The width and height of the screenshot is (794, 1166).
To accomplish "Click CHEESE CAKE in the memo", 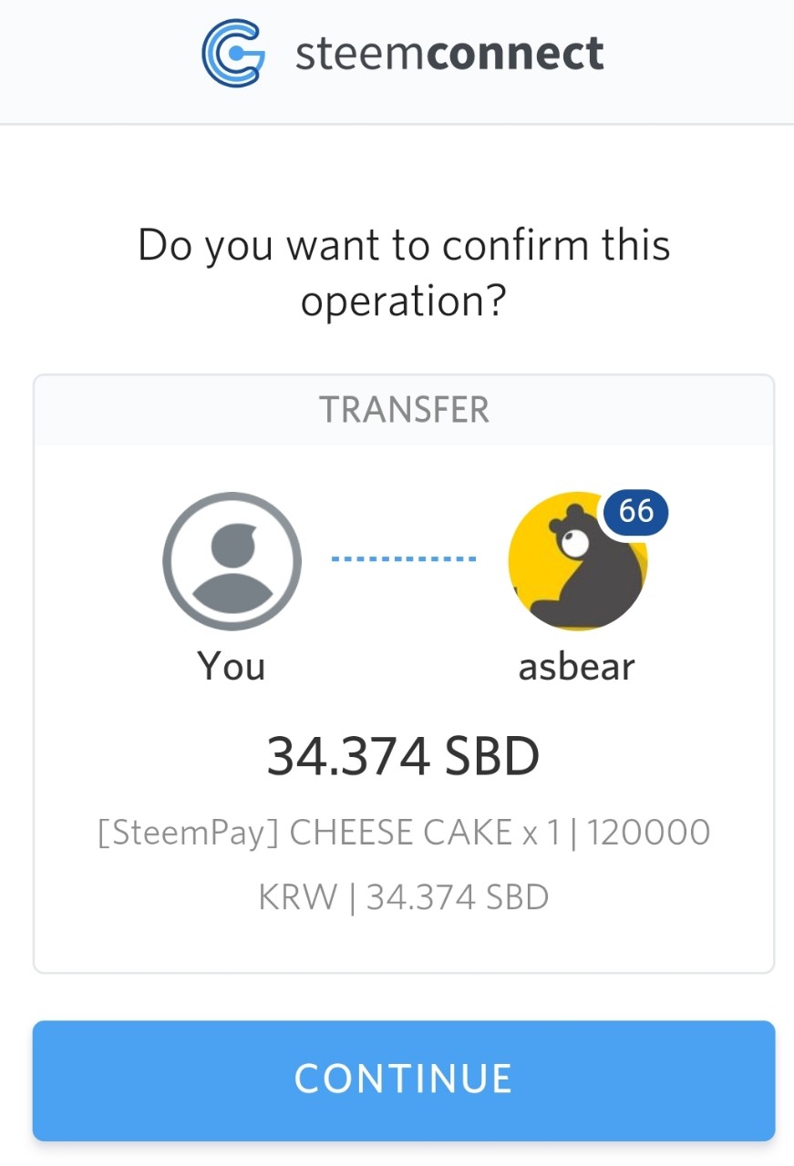I will click(x=401, y=833).
